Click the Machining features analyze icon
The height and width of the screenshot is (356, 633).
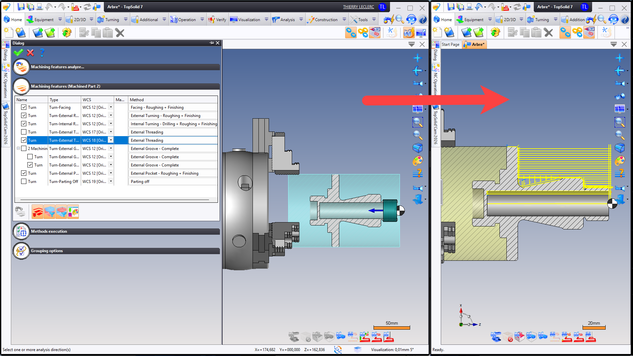click(x=21, y=67)
